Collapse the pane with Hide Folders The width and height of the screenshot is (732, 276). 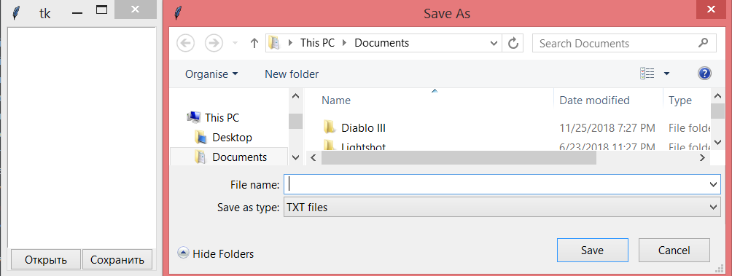(x=216, y=253)
